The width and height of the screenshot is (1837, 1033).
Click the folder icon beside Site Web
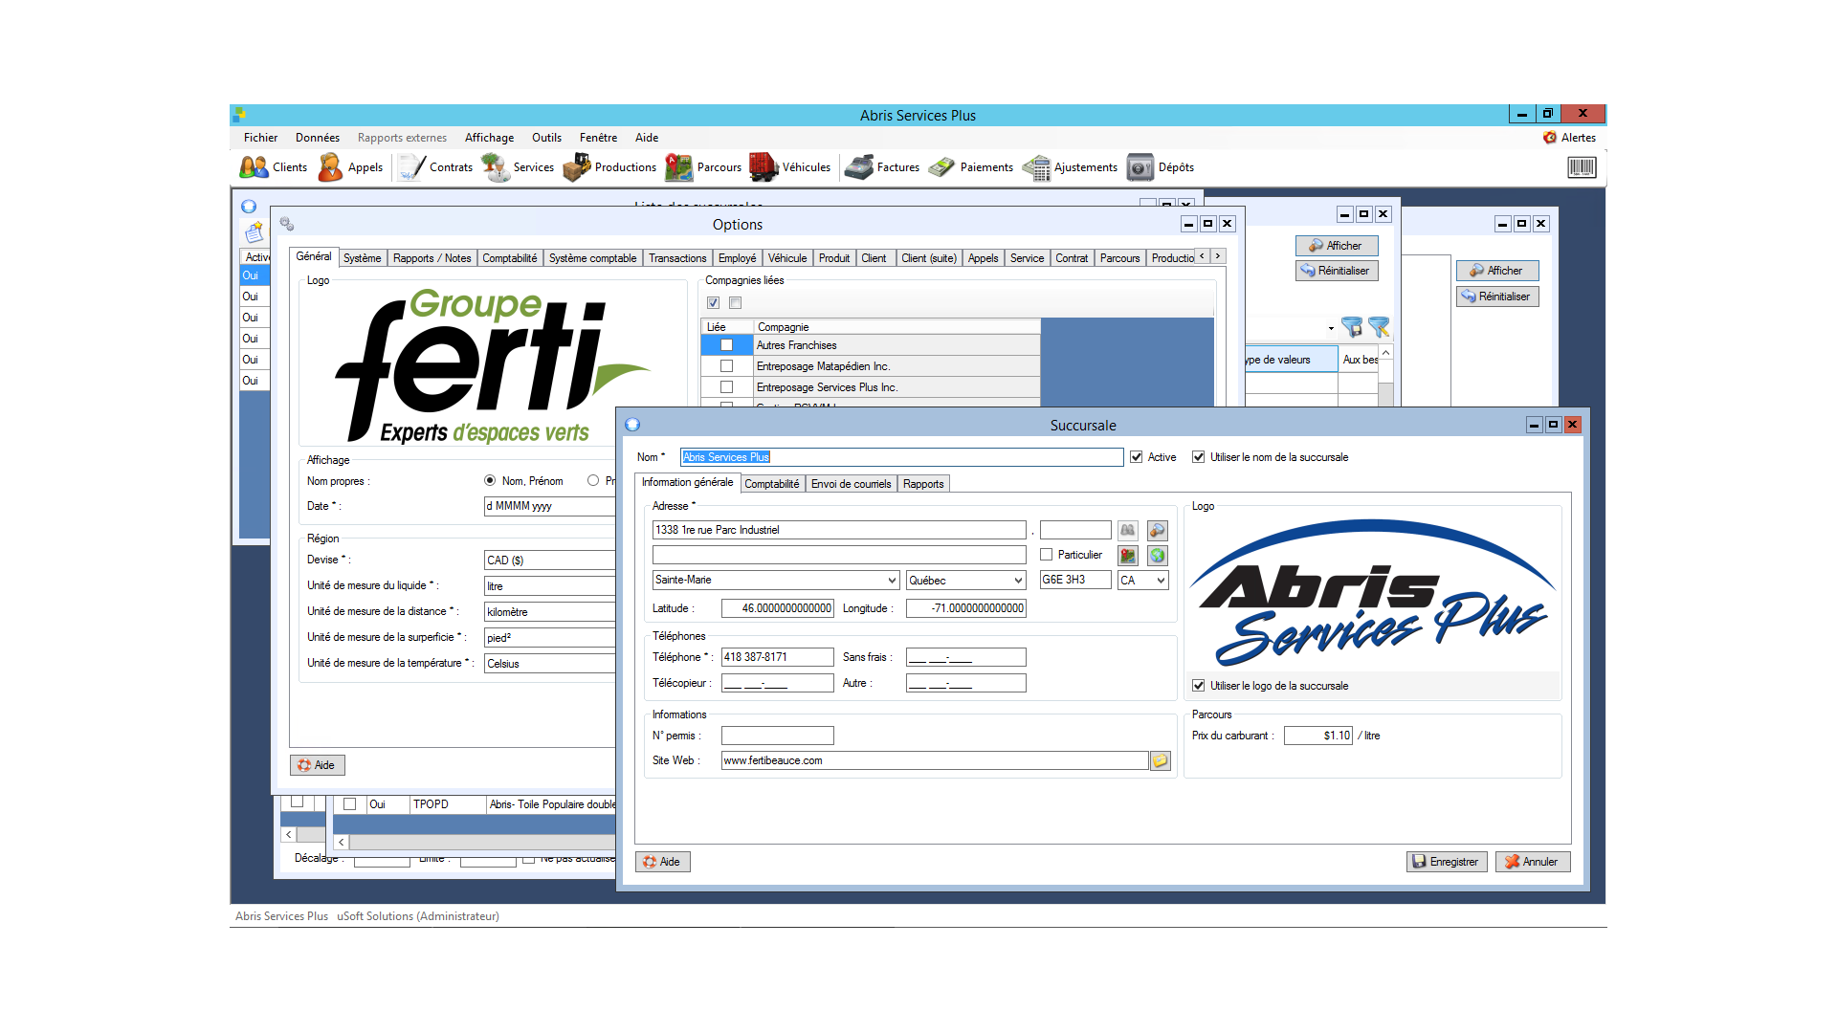tap(1160, 760)
